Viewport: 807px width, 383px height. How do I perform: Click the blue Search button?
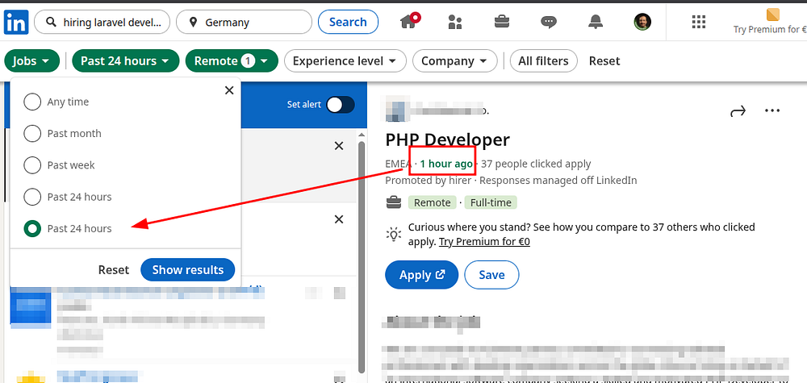(348, 22)
